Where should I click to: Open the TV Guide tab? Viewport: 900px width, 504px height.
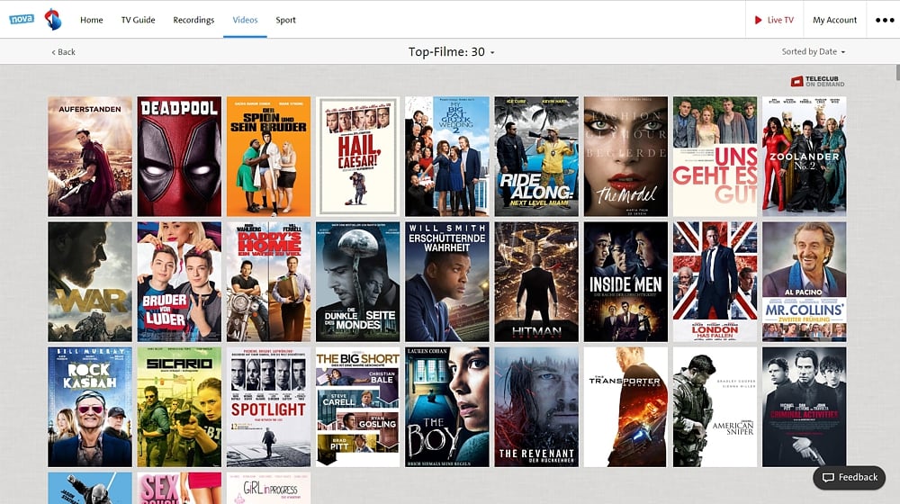[x=138, y=20]
